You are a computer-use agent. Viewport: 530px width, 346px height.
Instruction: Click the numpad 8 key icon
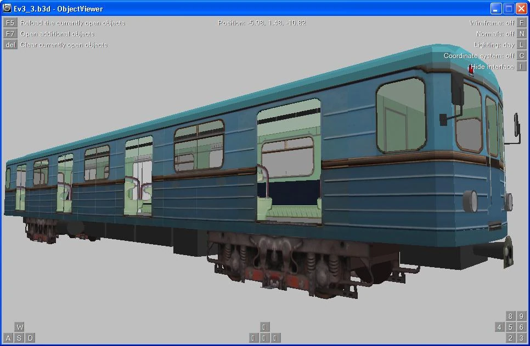coord(510,316)
